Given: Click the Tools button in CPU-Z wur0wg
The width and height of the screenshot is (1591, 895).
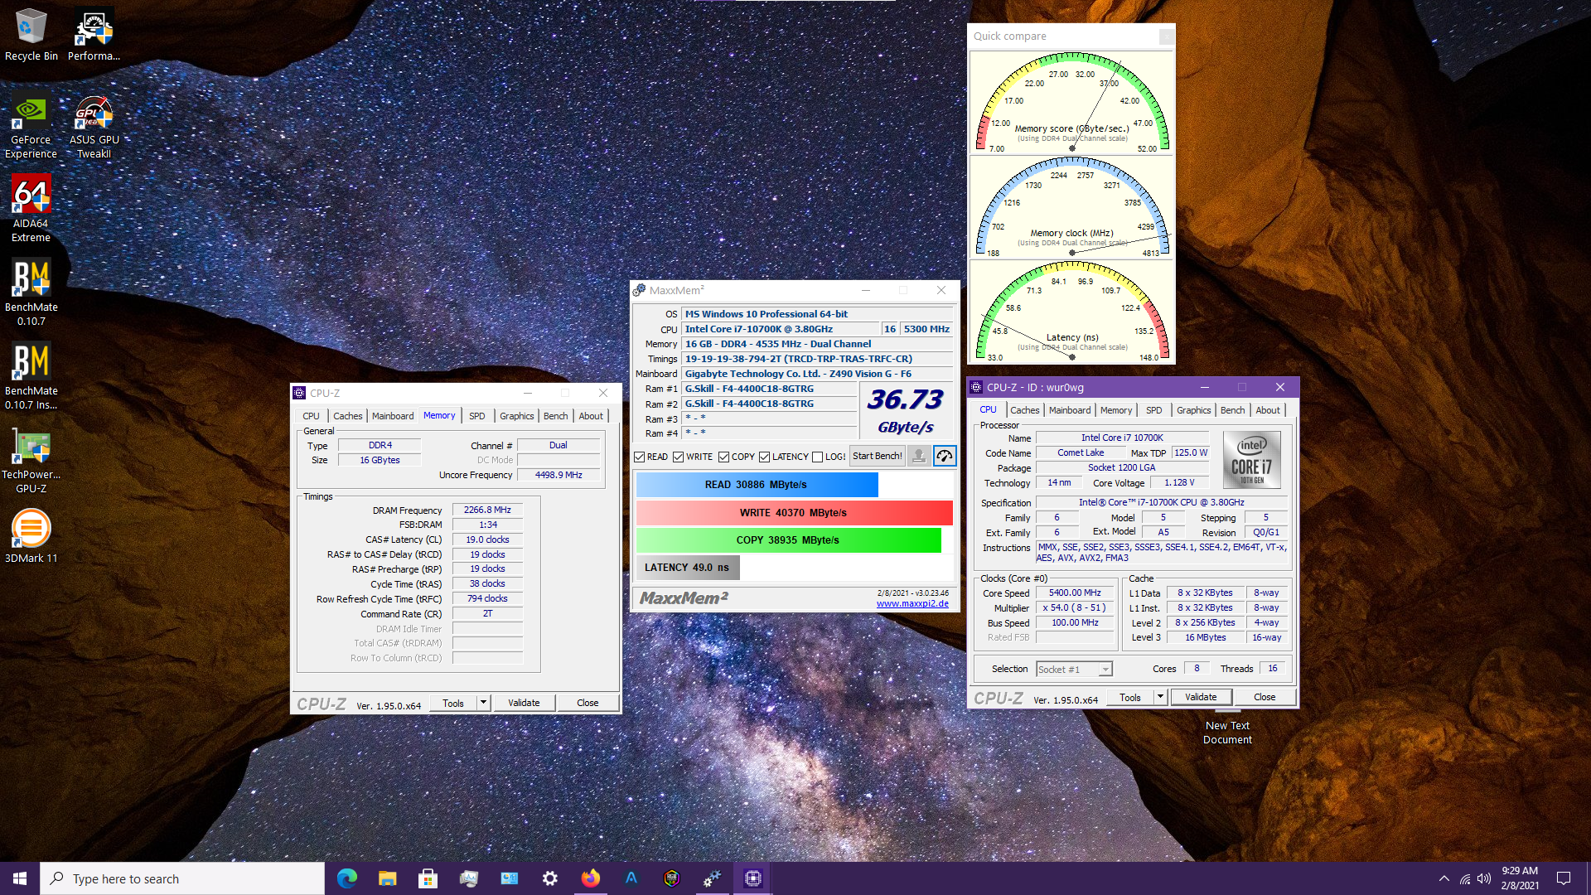Looking at the screenshot, I should pyautogui.click(x=1130, y=698).
